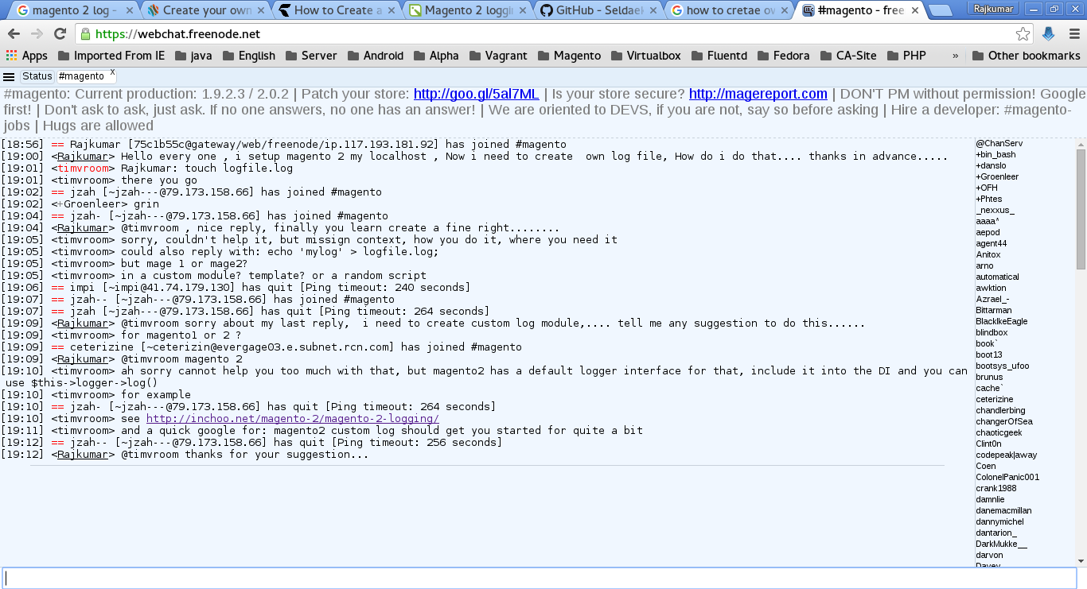Select +Groenleer in the nick list
1087x589 pixels.
pyautogui.click(x=998, y=176)
